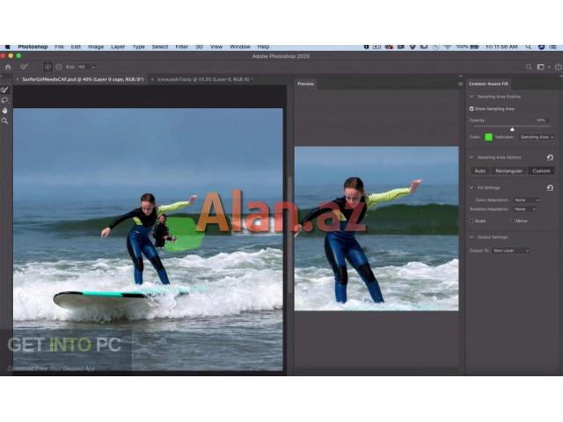Viewport: 563px width, 422px height.
Task: Close the SurferGirlNeedsCAF.psd document tab
Action: 17,79
